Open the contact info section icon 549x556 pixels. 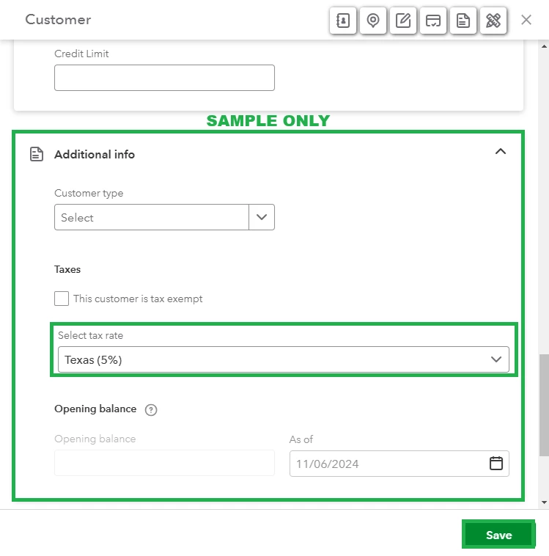point(343,21)
